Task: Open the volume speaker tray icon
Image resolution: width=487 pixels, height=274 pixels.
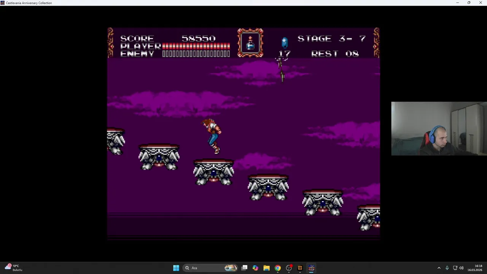Action: click(x=461, y=268)
